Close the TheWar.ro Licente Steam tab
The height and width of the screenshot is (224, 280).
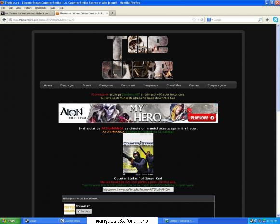pos(107,13)
